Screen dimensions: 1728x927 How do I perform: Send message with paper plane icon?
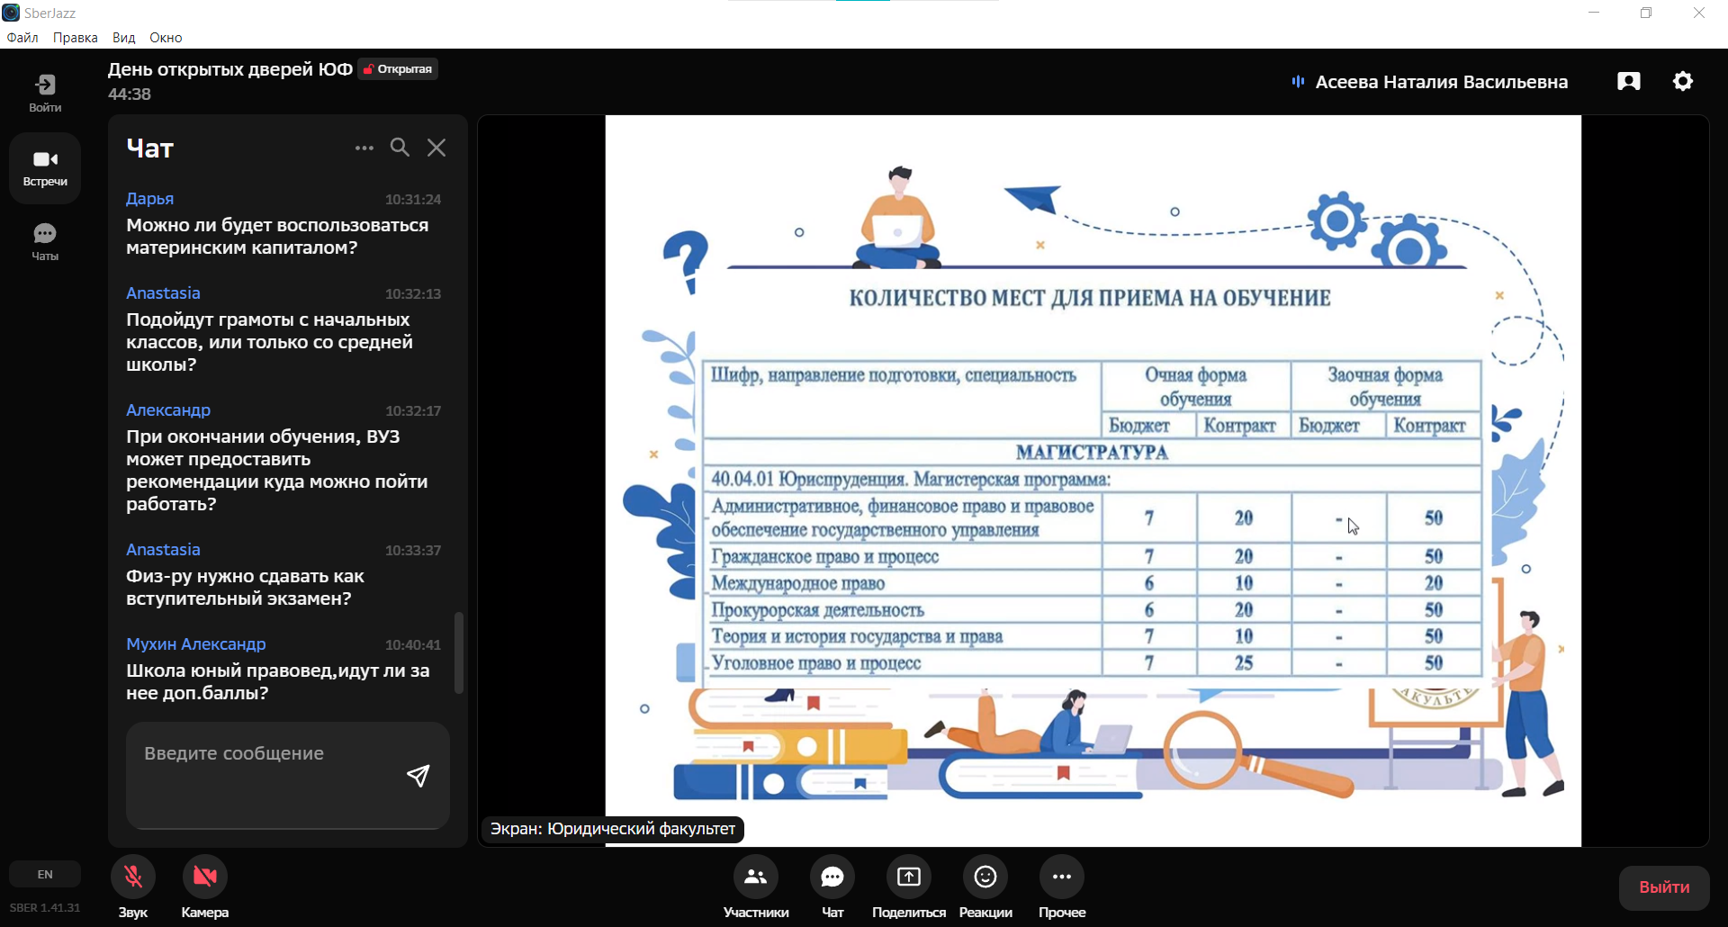418,776
